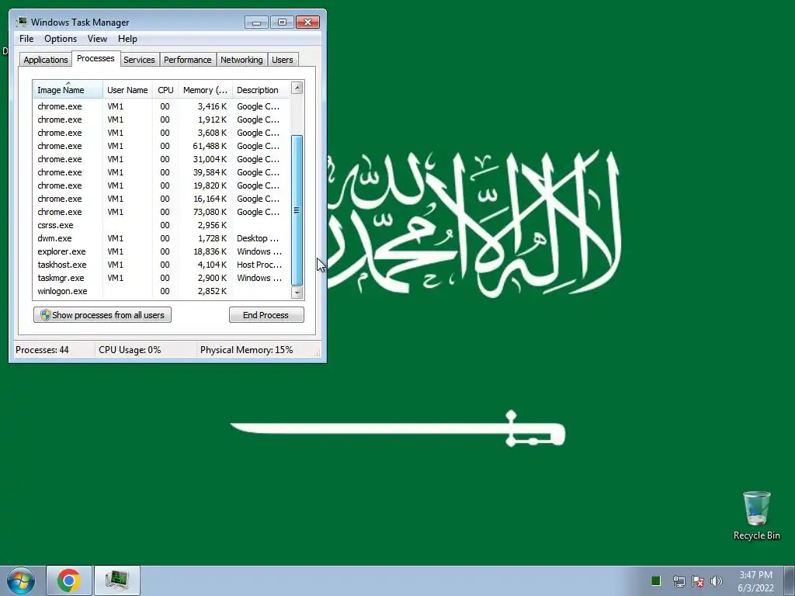Click the process list scrollbar thumb
795x596 pixels.
pyautogui.click(x=297, y=210)
